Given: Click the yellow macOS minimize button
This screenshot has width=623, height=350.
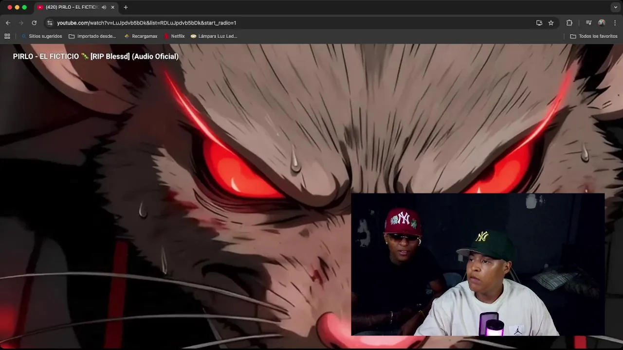Looking at the screenshot, I should (x=17, y=7).
